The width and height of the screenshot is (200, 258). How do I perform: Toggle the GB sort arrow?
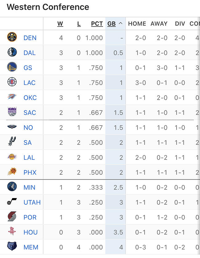(x=120, y=24)
